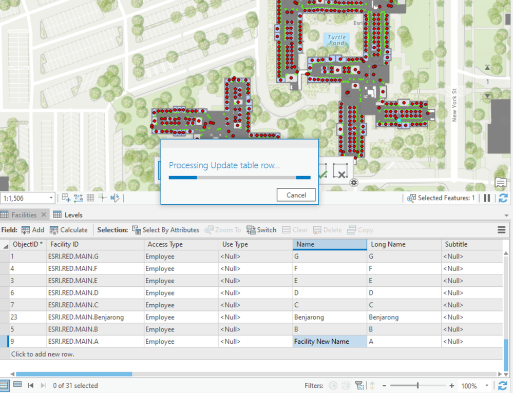The width and height of the screenshot is (513, 393).
Task: Open the table hamburger menu
Action: pyautogui.click(x=502, y=230)
